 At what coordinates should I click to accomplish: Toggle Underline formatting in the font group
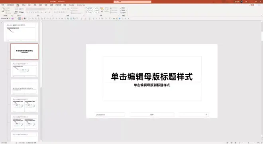tap(31, 12)
